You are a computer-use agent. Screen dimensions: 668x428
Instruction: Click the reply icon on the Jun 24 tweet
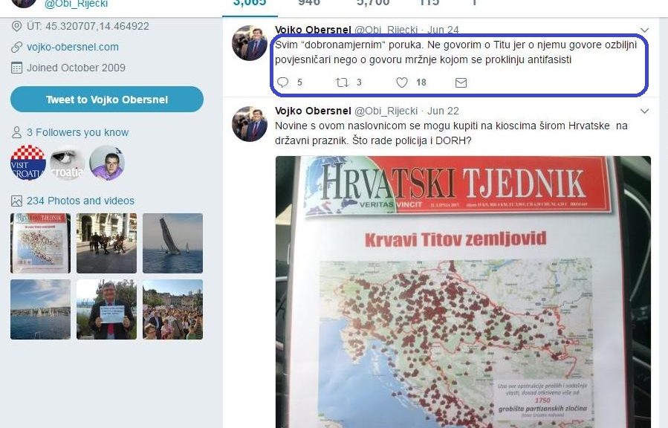(282, 82)
